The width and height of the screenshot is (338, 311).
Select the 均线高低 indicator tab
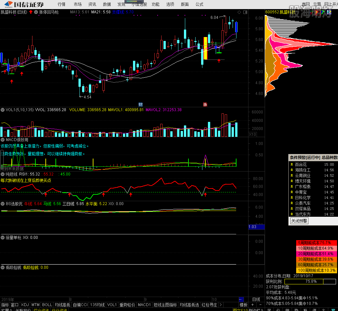pyautogui.click(x=62, y=305)
